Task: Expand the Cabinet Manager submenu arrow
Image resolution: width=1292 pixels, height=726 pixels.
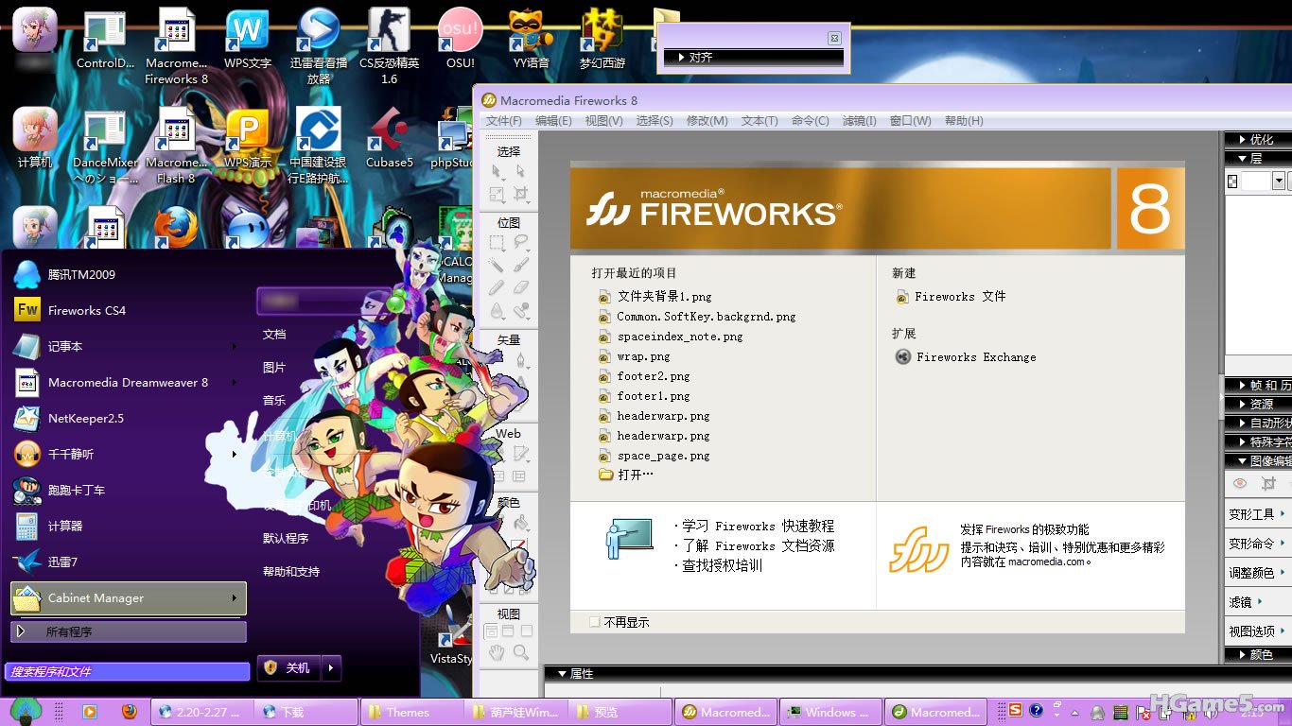Action: (x=234, y=597)
